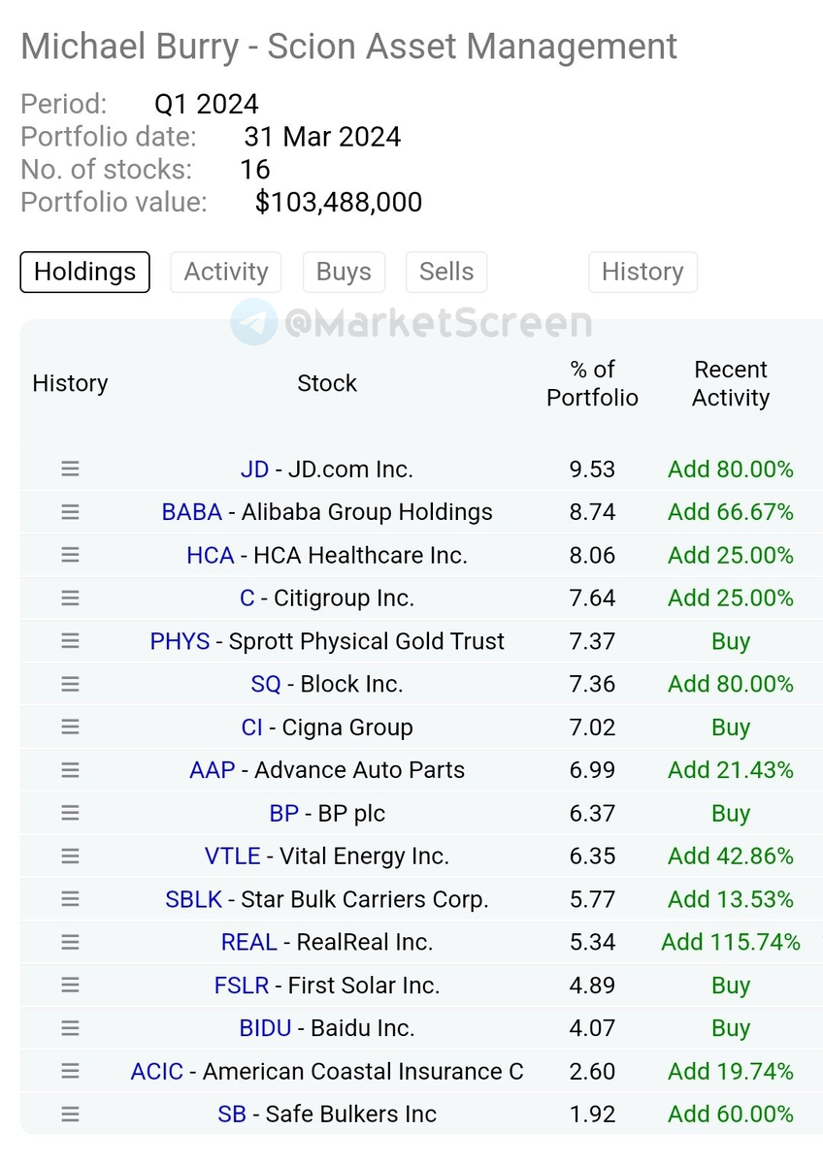
Task: Click history icon in Block Inc. row
Action: [70, 684]
